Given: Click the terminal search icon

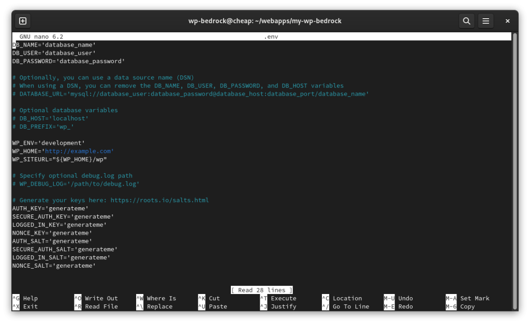Looking at the screenshot, I should (x=466, y=21).
